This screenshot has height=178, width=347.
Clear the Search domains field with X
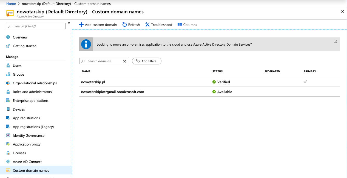click(124, 61)
